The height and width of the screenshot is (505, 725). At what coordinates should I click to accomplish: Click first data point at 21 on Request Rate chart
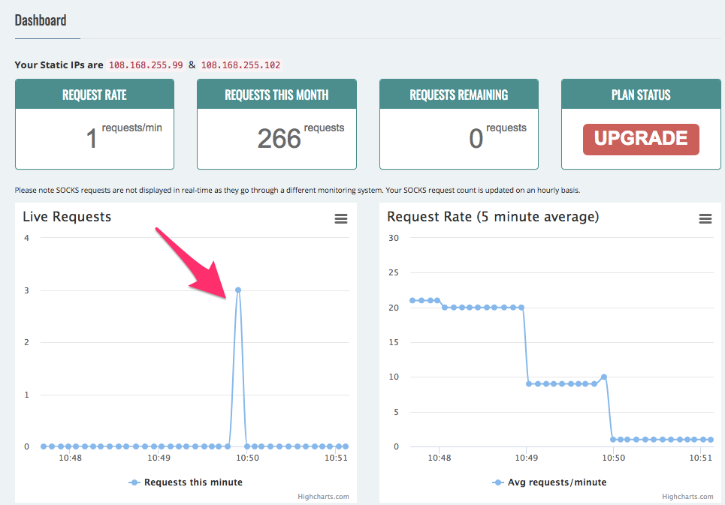point(412,300)
